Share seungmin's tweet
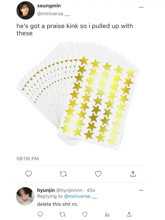The height and width of the screenshot is (220, 165). tap(133, 174)
